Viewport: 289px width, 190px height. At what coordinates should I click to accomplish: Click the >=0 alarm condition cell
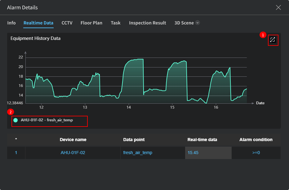(x=256, y=153)
